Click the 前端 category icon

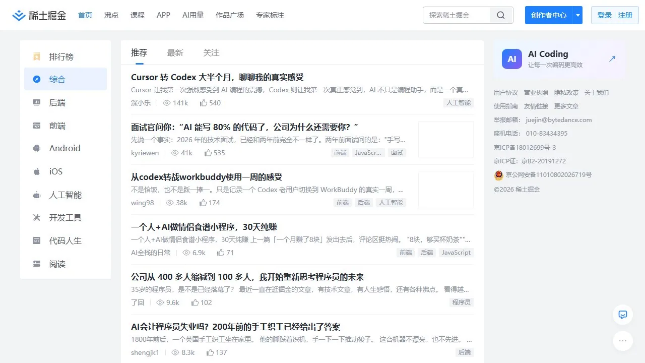pos(37,126)
